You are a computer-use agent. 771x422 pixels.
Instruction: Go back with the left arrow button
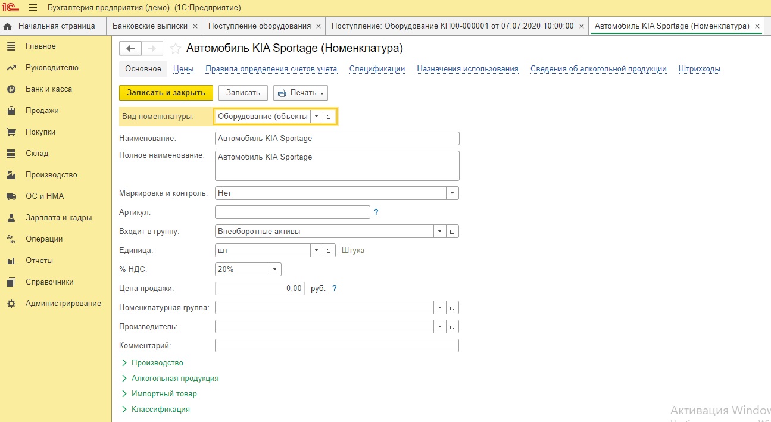click(x=130, y=48)
